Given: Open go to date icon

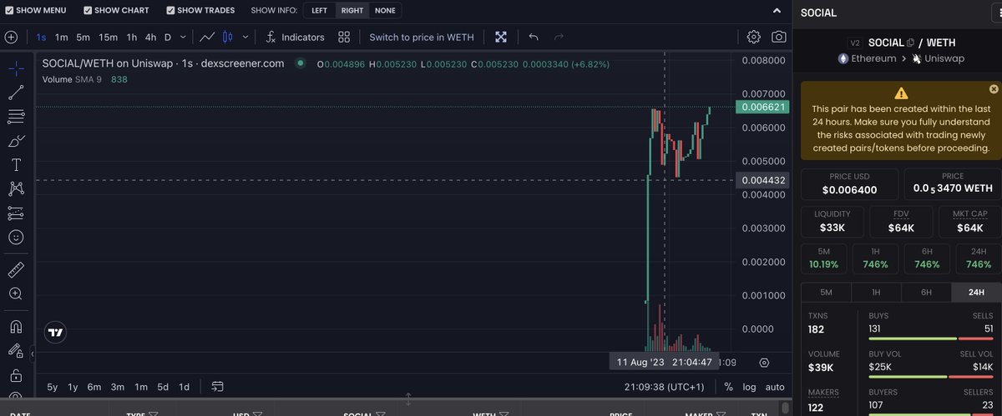Looking at the screenshot, I should 218,387.
